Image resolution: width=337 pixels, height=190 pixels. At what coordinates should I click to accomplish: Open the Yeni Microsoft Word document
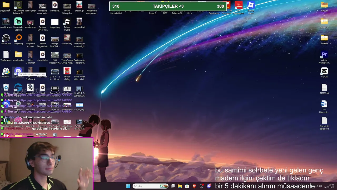(324, 107)
